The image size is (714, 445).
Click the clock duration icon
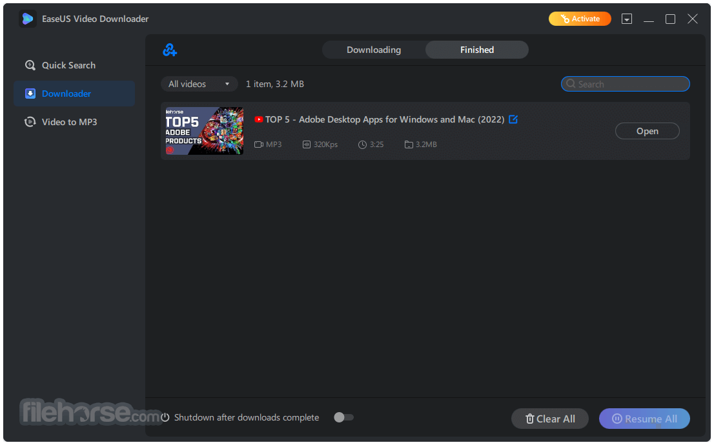coord(362,144)
